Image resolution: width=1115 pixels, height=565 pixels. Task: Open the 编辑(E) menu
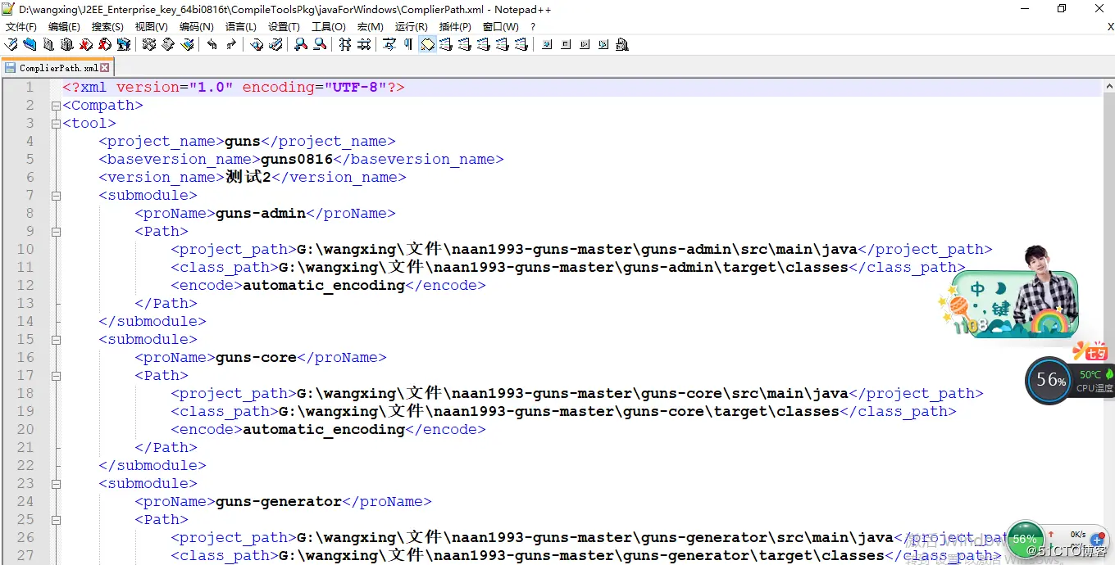(x=64, y=26)
